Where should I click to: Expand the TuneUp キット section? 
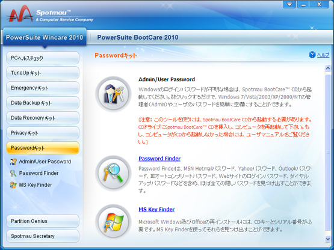43,73
